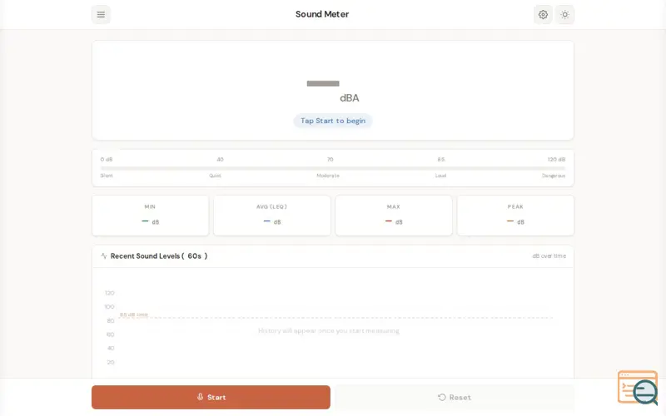Click the 'Sound Meter' title
Image resolution: width=666 pixels, height=416 pixels.
pos(322,14)
